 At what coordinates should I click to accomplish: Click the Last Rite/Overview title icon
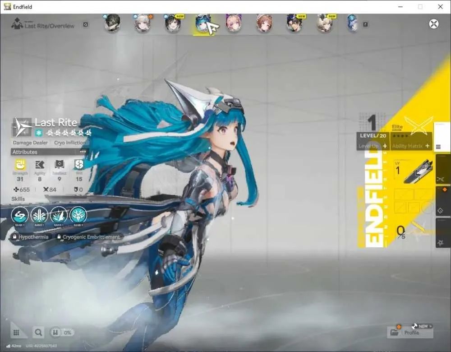[17, 23]
